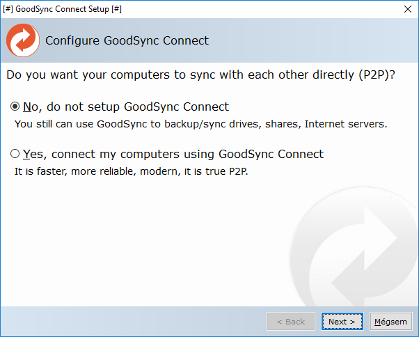The image size is (419, 337).
Task: Click the empty footer area left of Back
Action: pos(132,322)
